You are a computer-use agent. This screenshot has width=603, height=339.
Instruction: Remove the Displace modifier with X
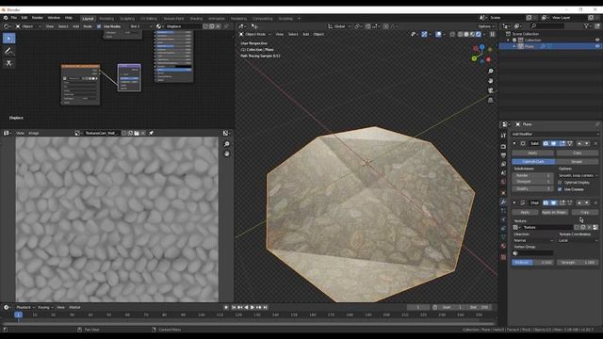click(x=595, y=202)
